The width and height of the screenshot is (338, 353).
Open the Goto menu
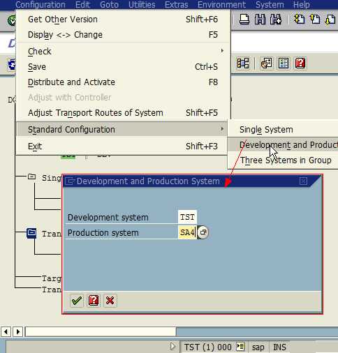[109, 5]
